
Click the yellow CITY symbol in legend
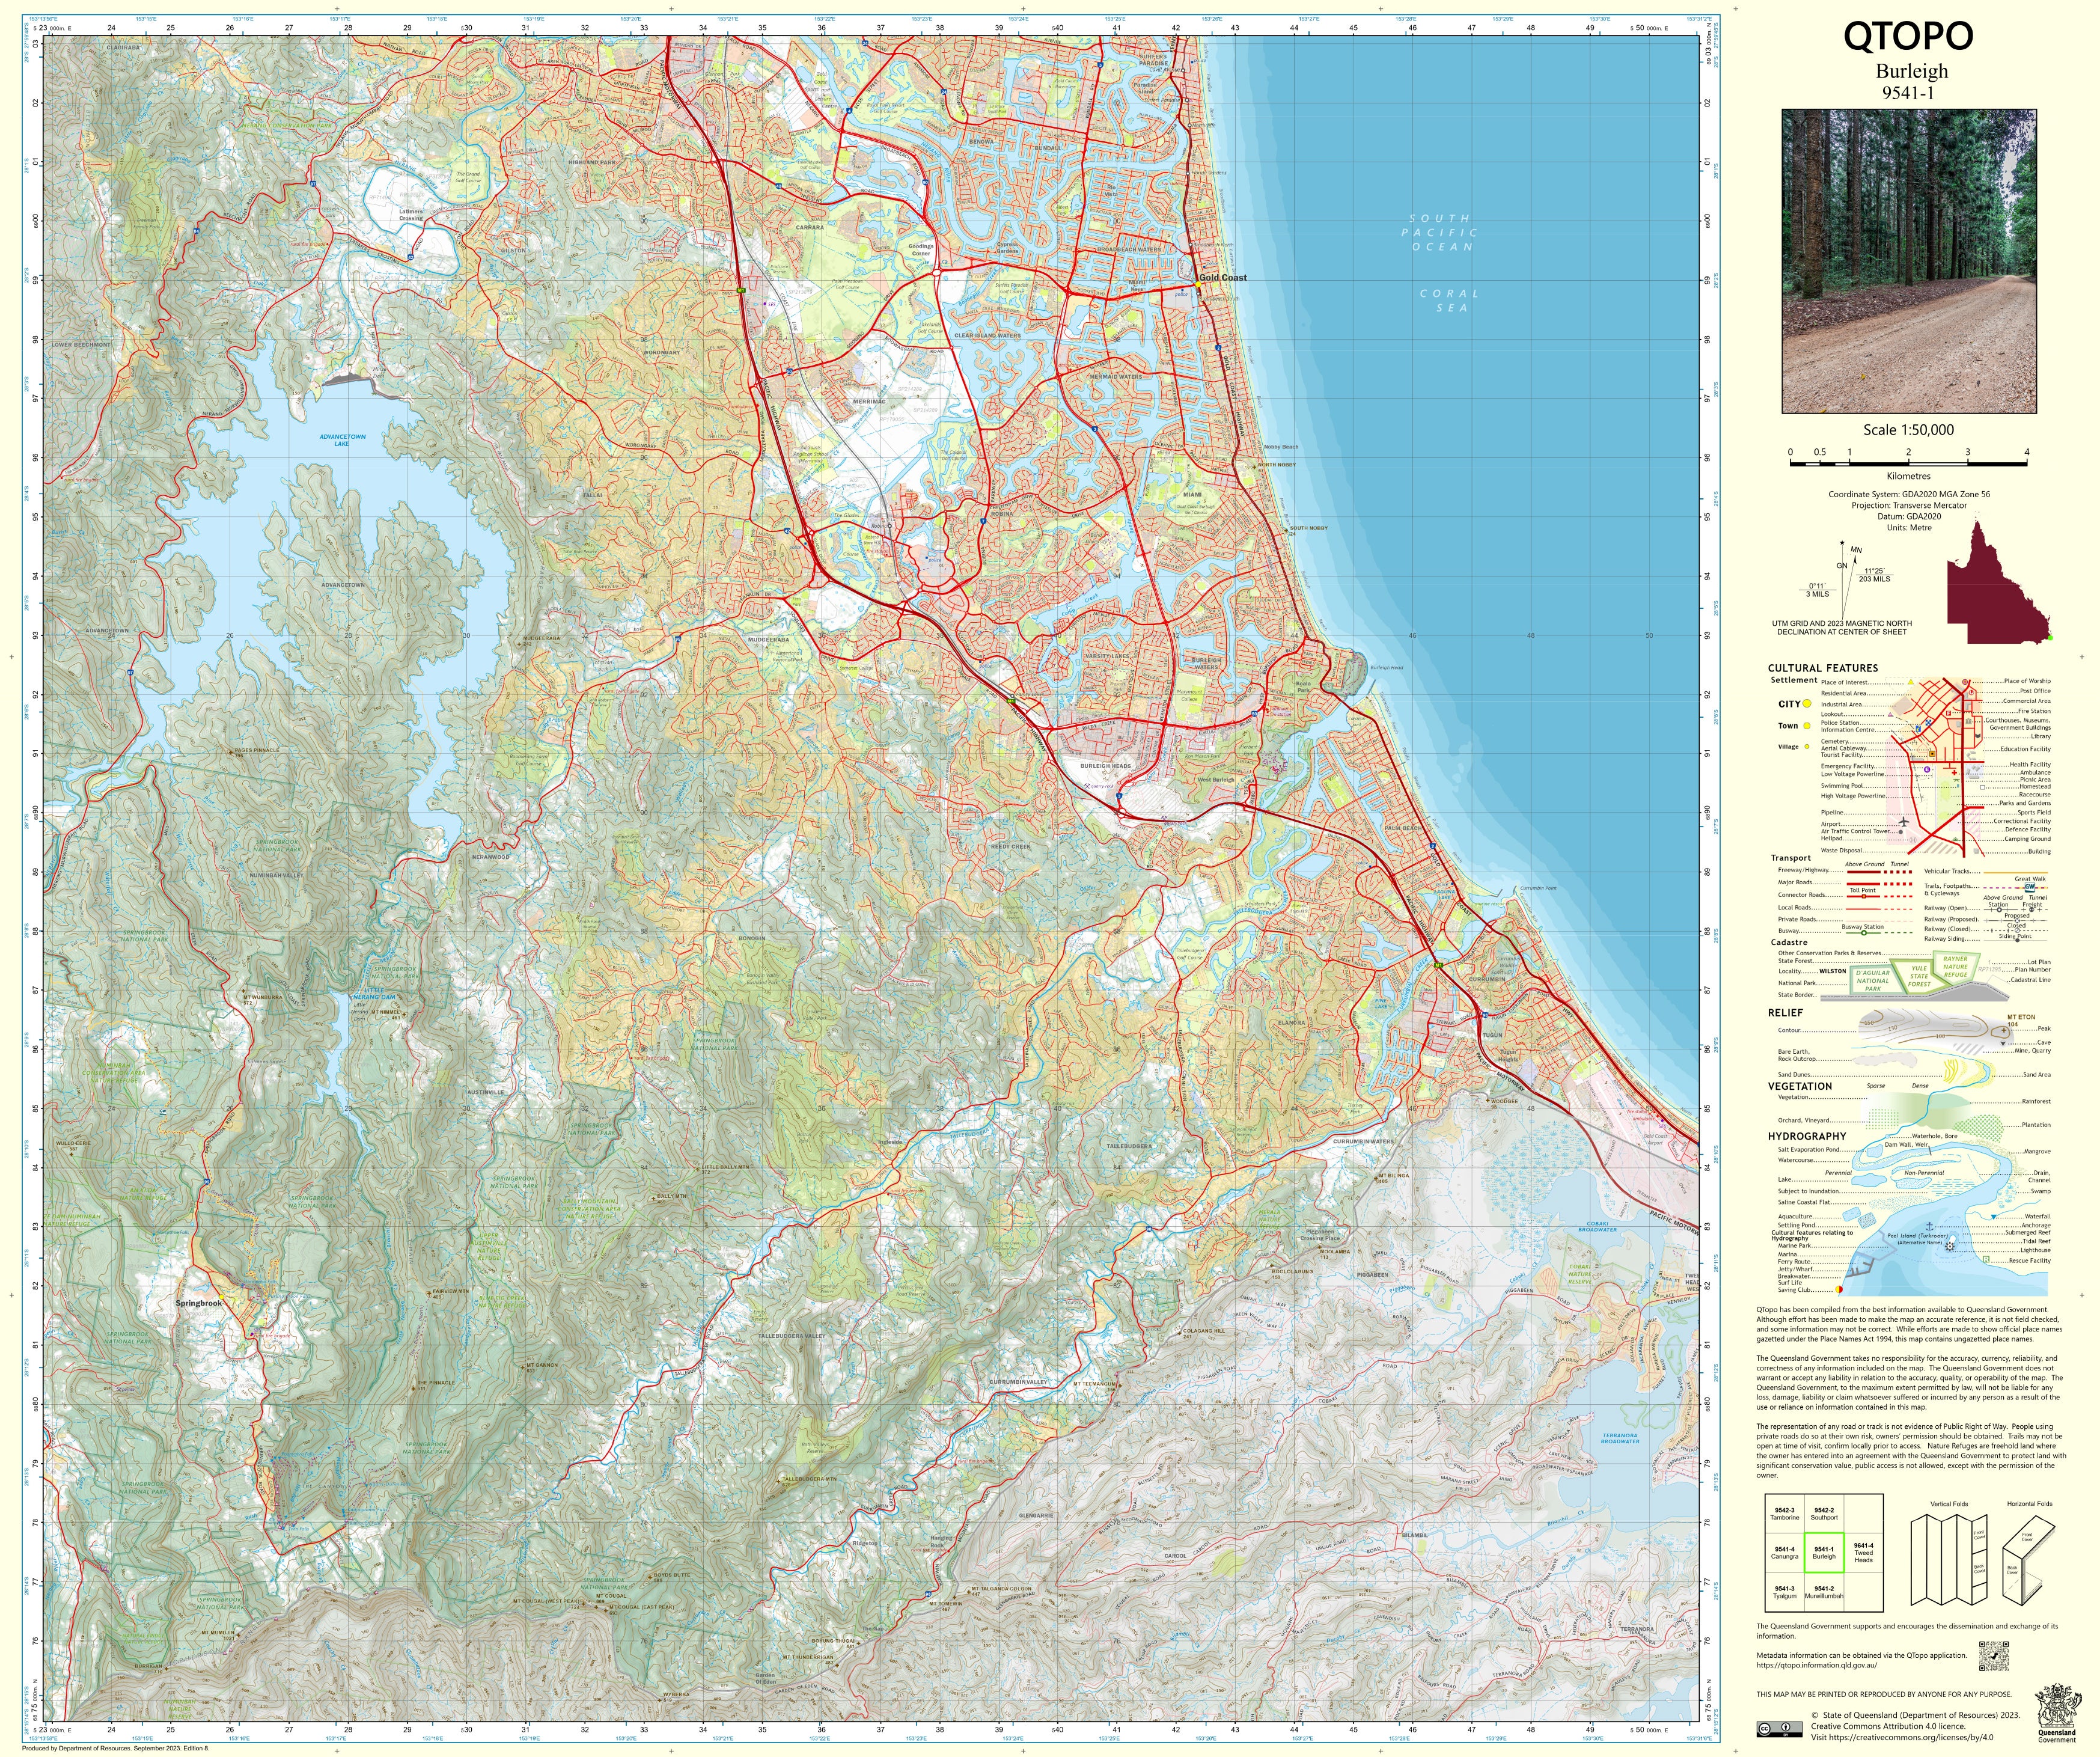1807,704
